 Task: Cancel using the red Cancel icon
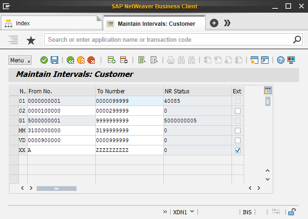pyautogui.click(x=92, y=60)
